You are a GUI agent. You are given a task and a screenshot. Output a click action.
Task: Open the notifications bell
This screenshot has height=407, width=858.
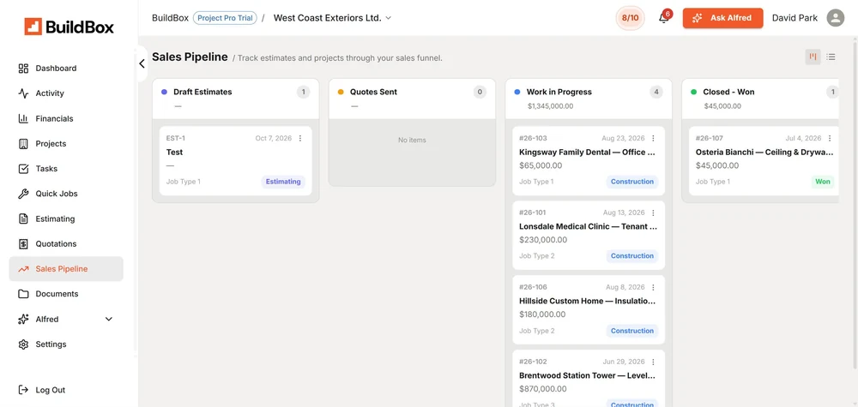664,18
